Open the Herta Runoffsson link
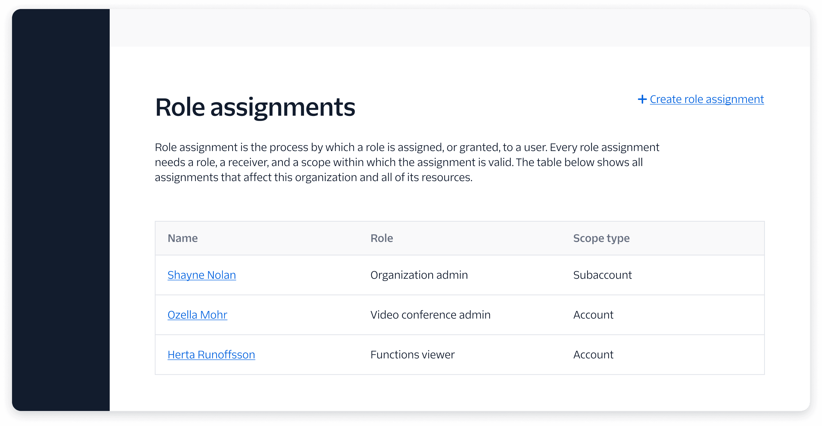 (211, 355)
